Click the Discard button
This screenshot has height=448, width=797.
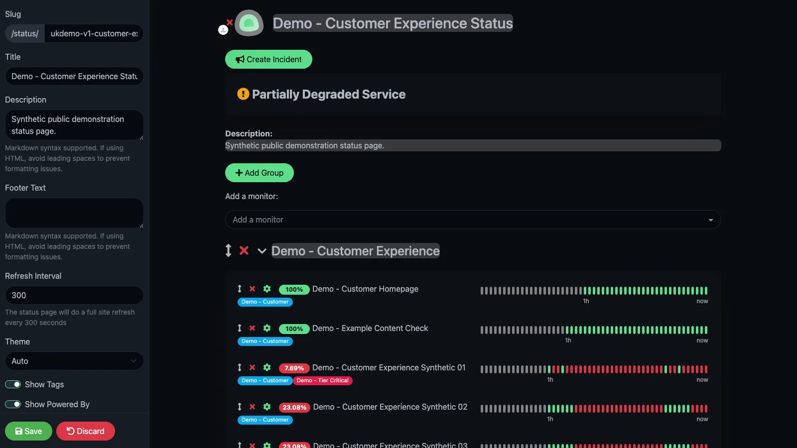(x=86, y=431)
